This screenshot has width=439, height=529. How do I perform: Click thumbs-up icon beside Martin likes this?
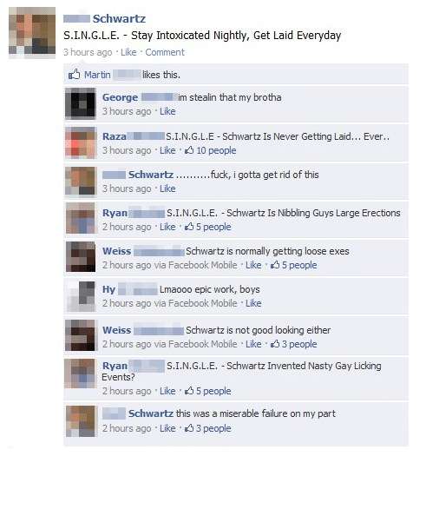(74, 75)
